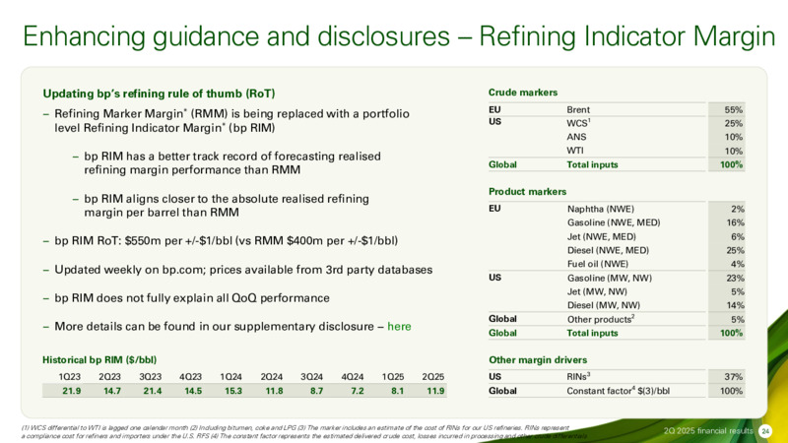The height and width of the screenshot is (443, 788).
Task: Click the 'ANS' crude marker label
Action: coord(576,137)
